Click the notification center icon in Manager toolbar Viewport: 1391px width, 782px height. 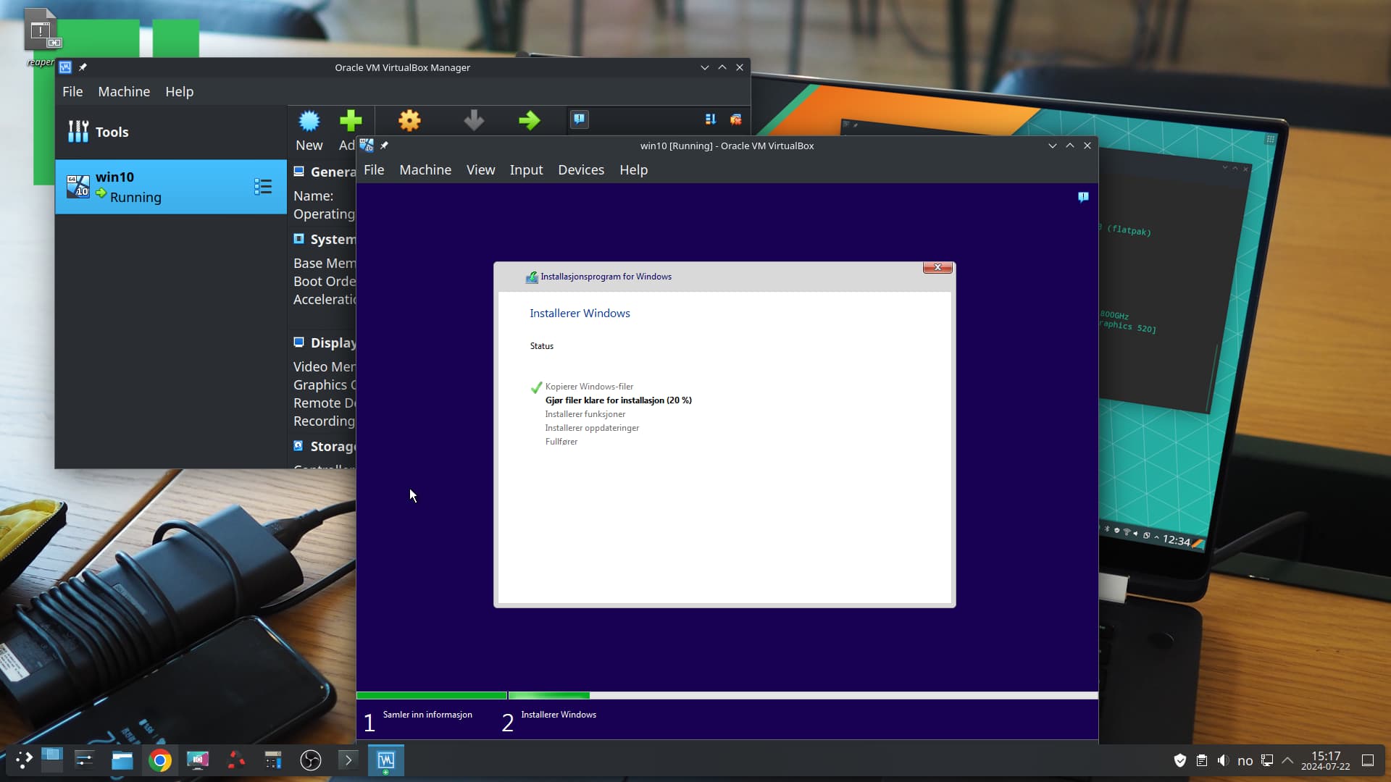click(580, 119)
